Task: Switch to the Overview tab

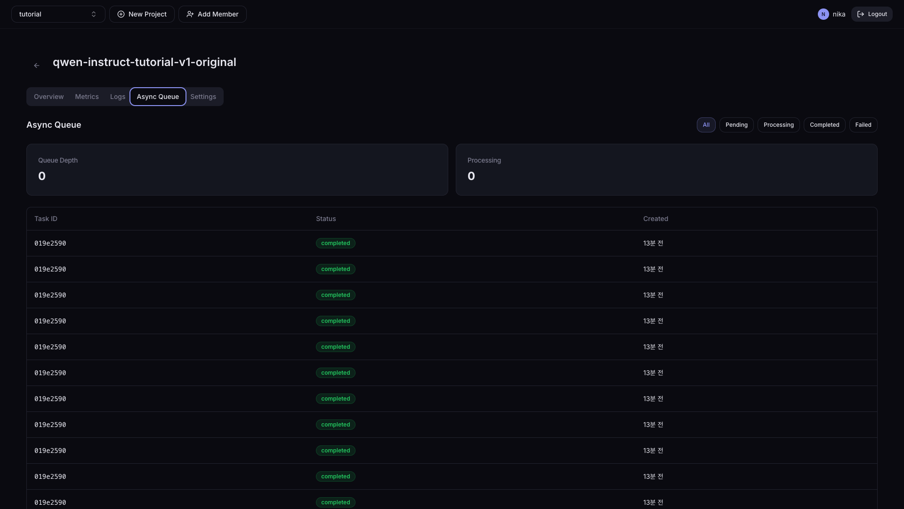Action: coord(49,97)
